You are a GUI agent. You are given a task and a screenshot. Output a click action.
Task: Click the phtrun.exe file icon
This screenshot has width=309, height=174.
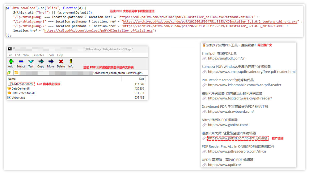click(9, 97)
